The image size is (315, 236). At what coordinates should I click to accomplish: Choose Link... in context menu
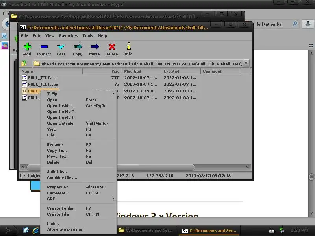click(78, 223)
